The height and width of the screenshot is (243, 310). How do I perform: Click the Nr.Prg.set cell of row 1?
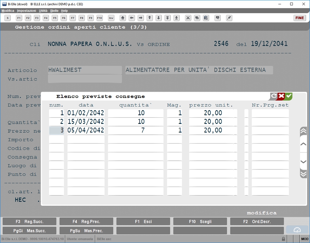270,113
